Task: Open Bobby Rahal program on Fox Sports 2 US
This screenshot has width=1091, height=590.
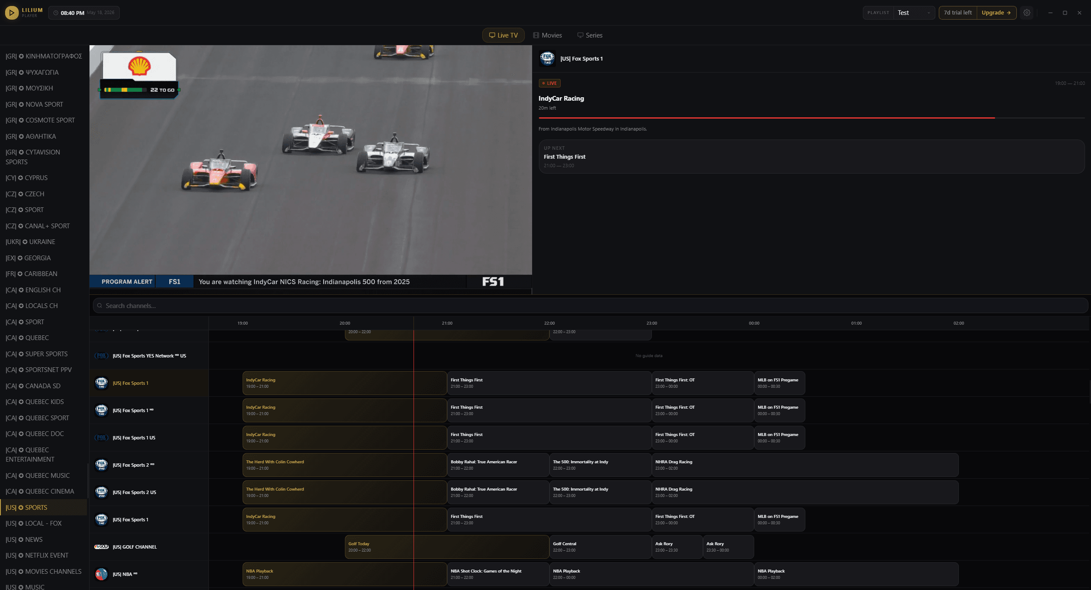Action: pyautogui.click(x=498, y=492)
